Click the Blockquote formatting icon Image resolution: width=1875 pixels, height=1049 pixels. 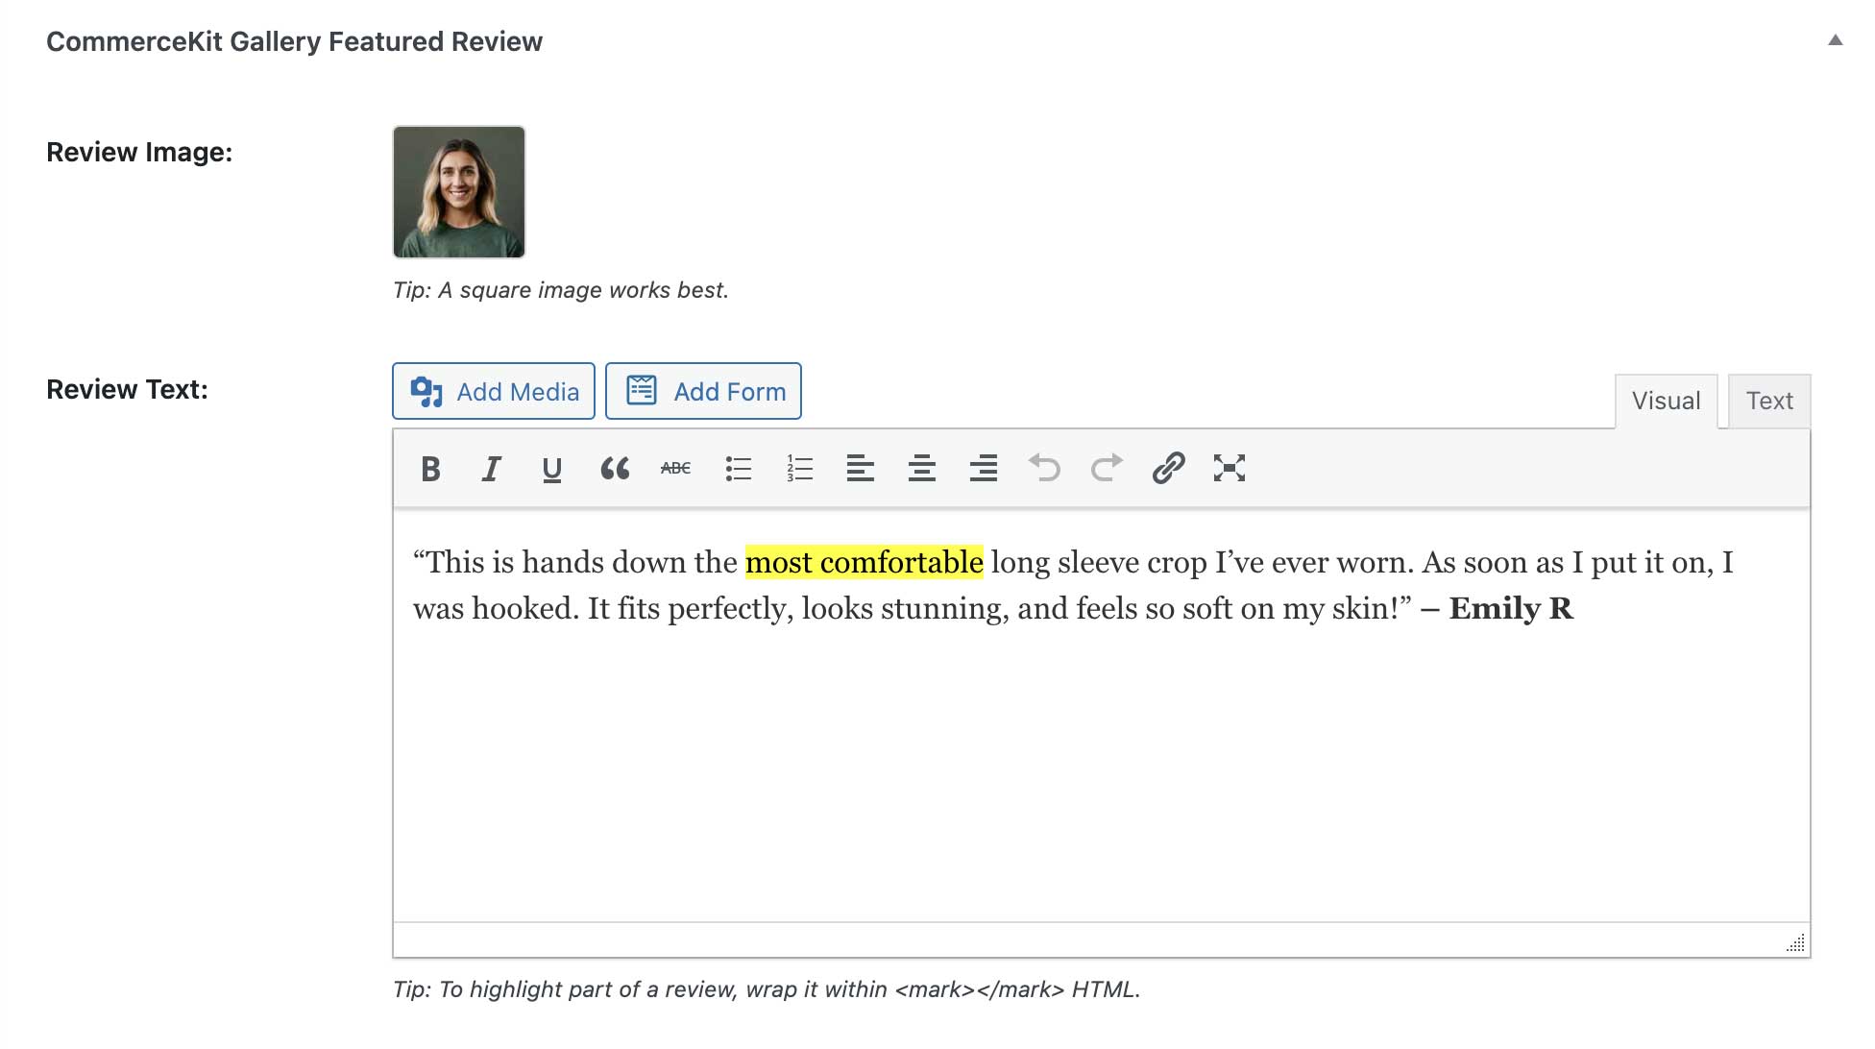coord(616,469)
